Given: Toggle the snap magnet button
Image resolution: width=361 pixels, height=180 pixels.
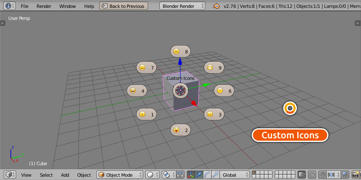Looking at the screenshot, I should [x=322, y=175].
